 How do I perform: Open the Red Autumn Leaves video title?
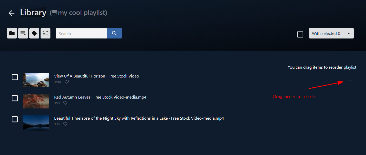coord(100,97)
